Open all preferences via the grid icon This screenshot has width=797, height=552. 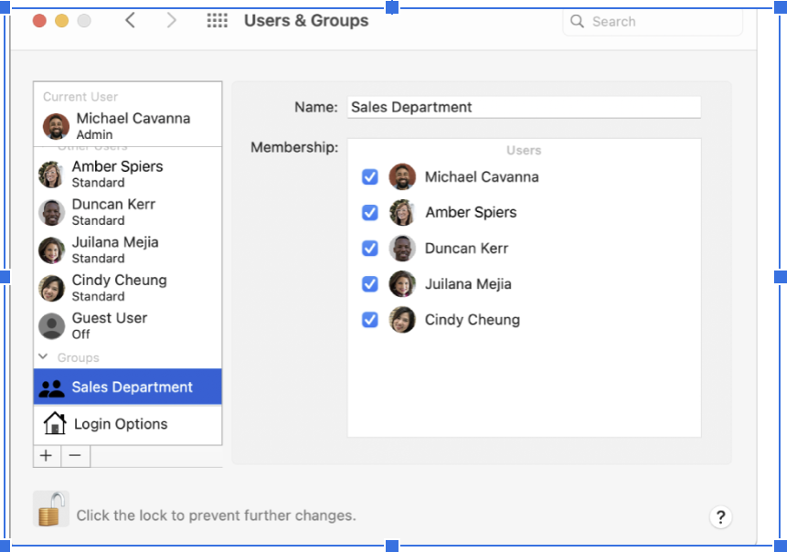pos(217,20)
